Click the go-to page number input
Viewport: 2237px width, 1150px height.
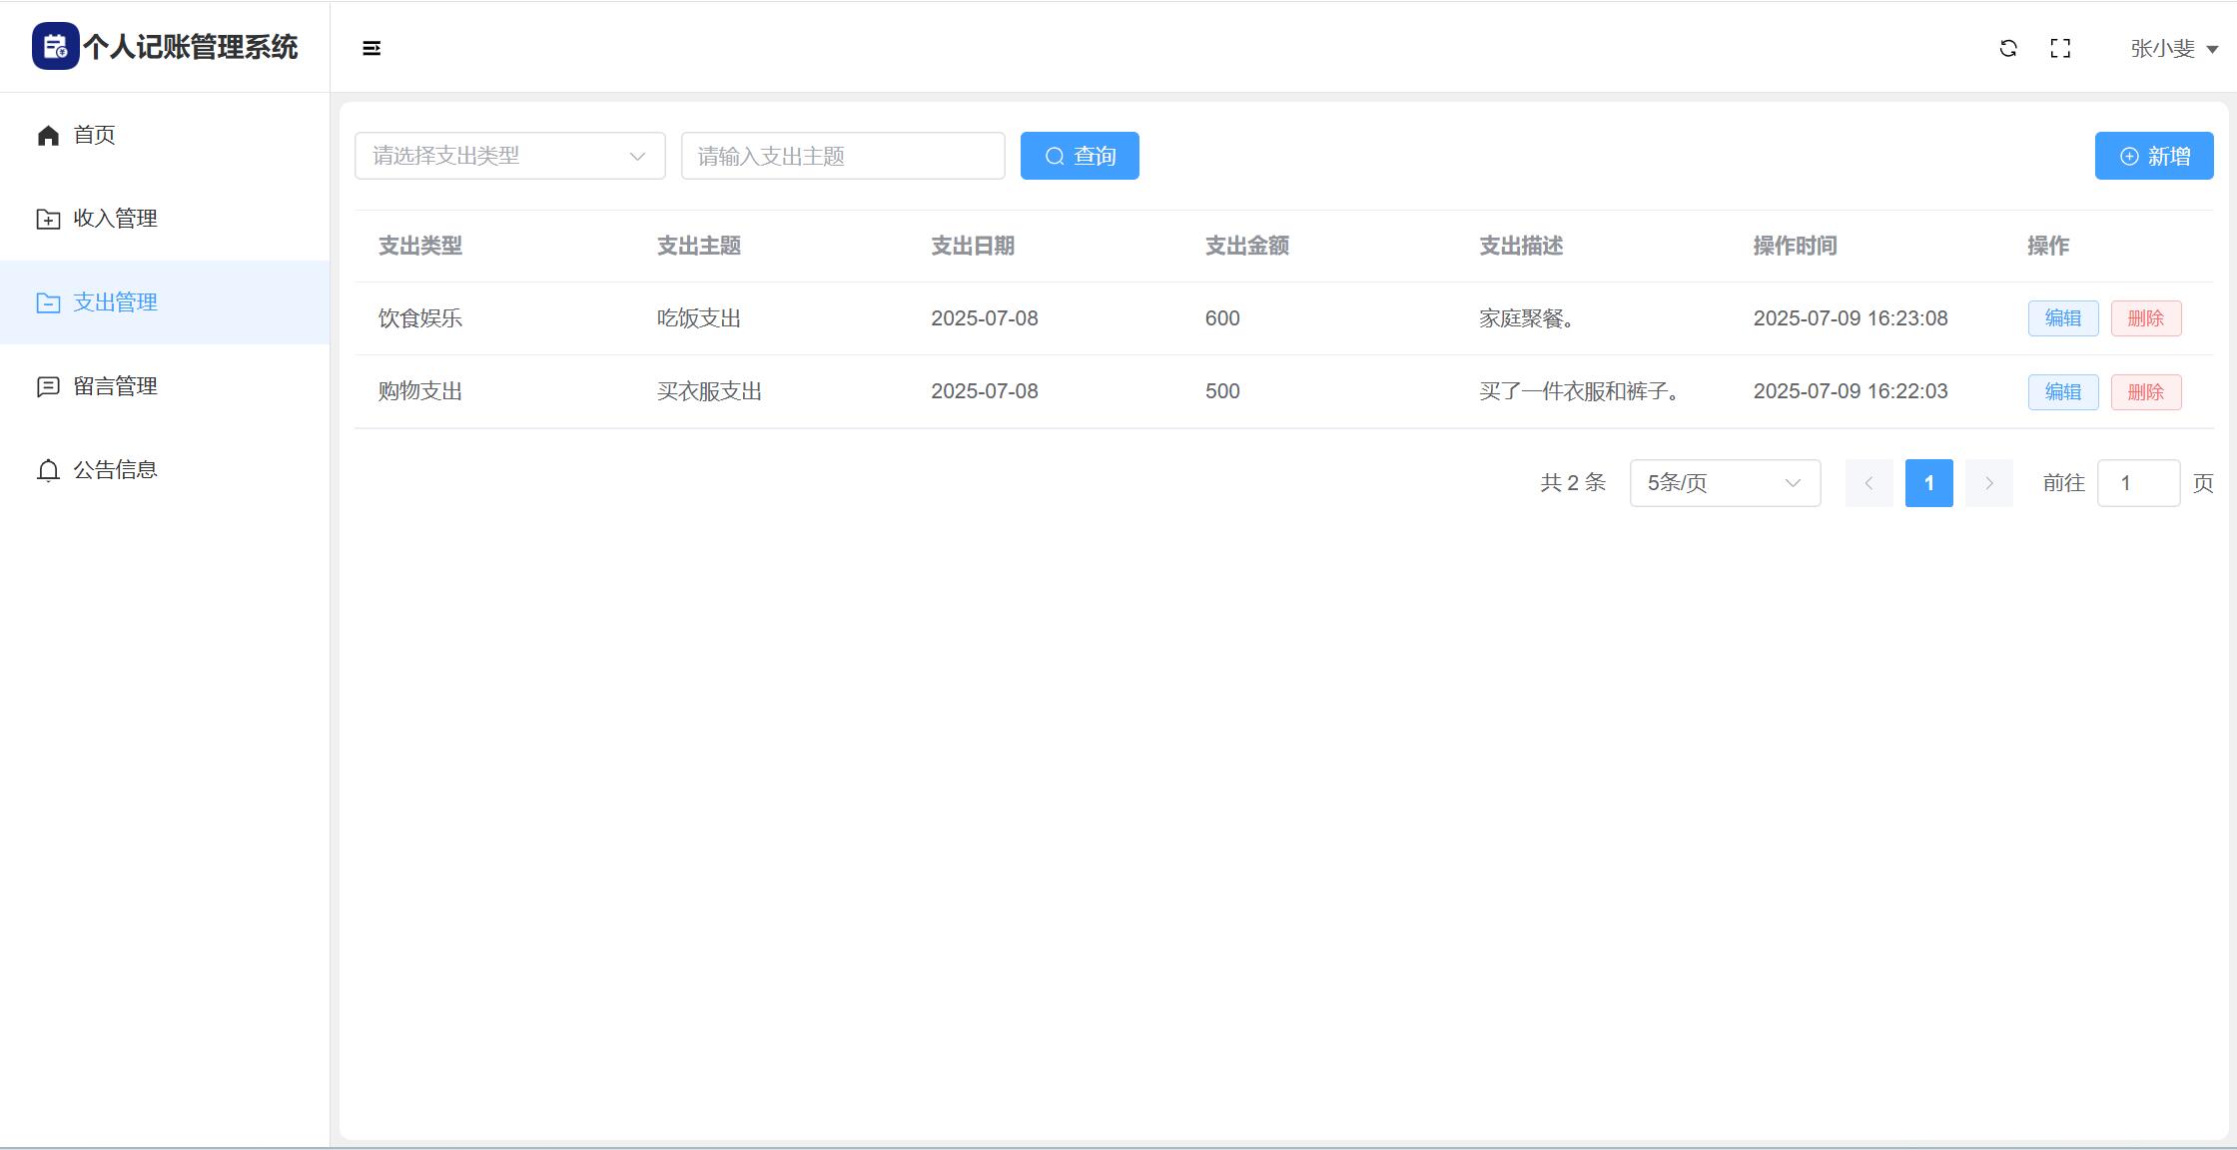point(2137,483)
